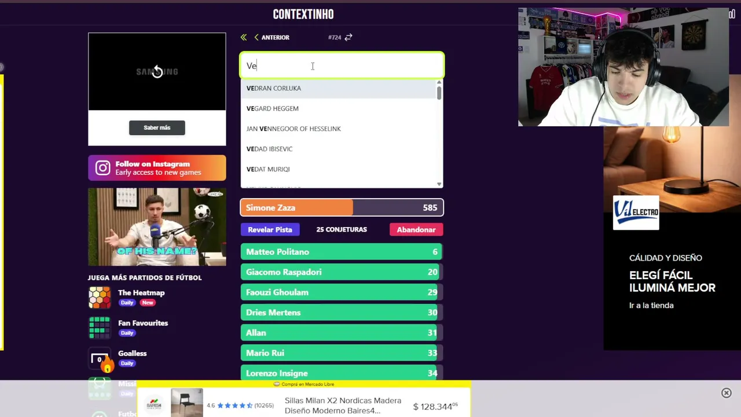Choose Vegard Heggem suggestion
The width and height of the screenshot is (741, 417).
click(x=339, y=108)
